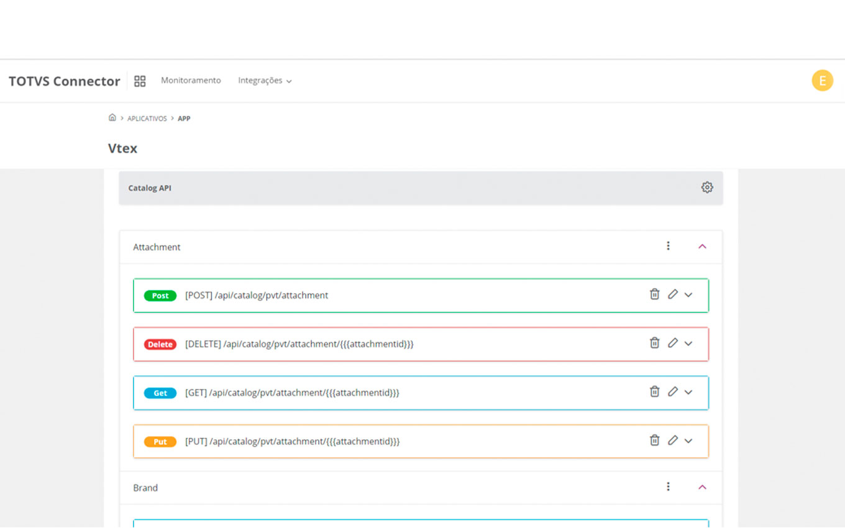
Task: Click the Brand section title
Action: pyautogui.click(x=145, y=488)
